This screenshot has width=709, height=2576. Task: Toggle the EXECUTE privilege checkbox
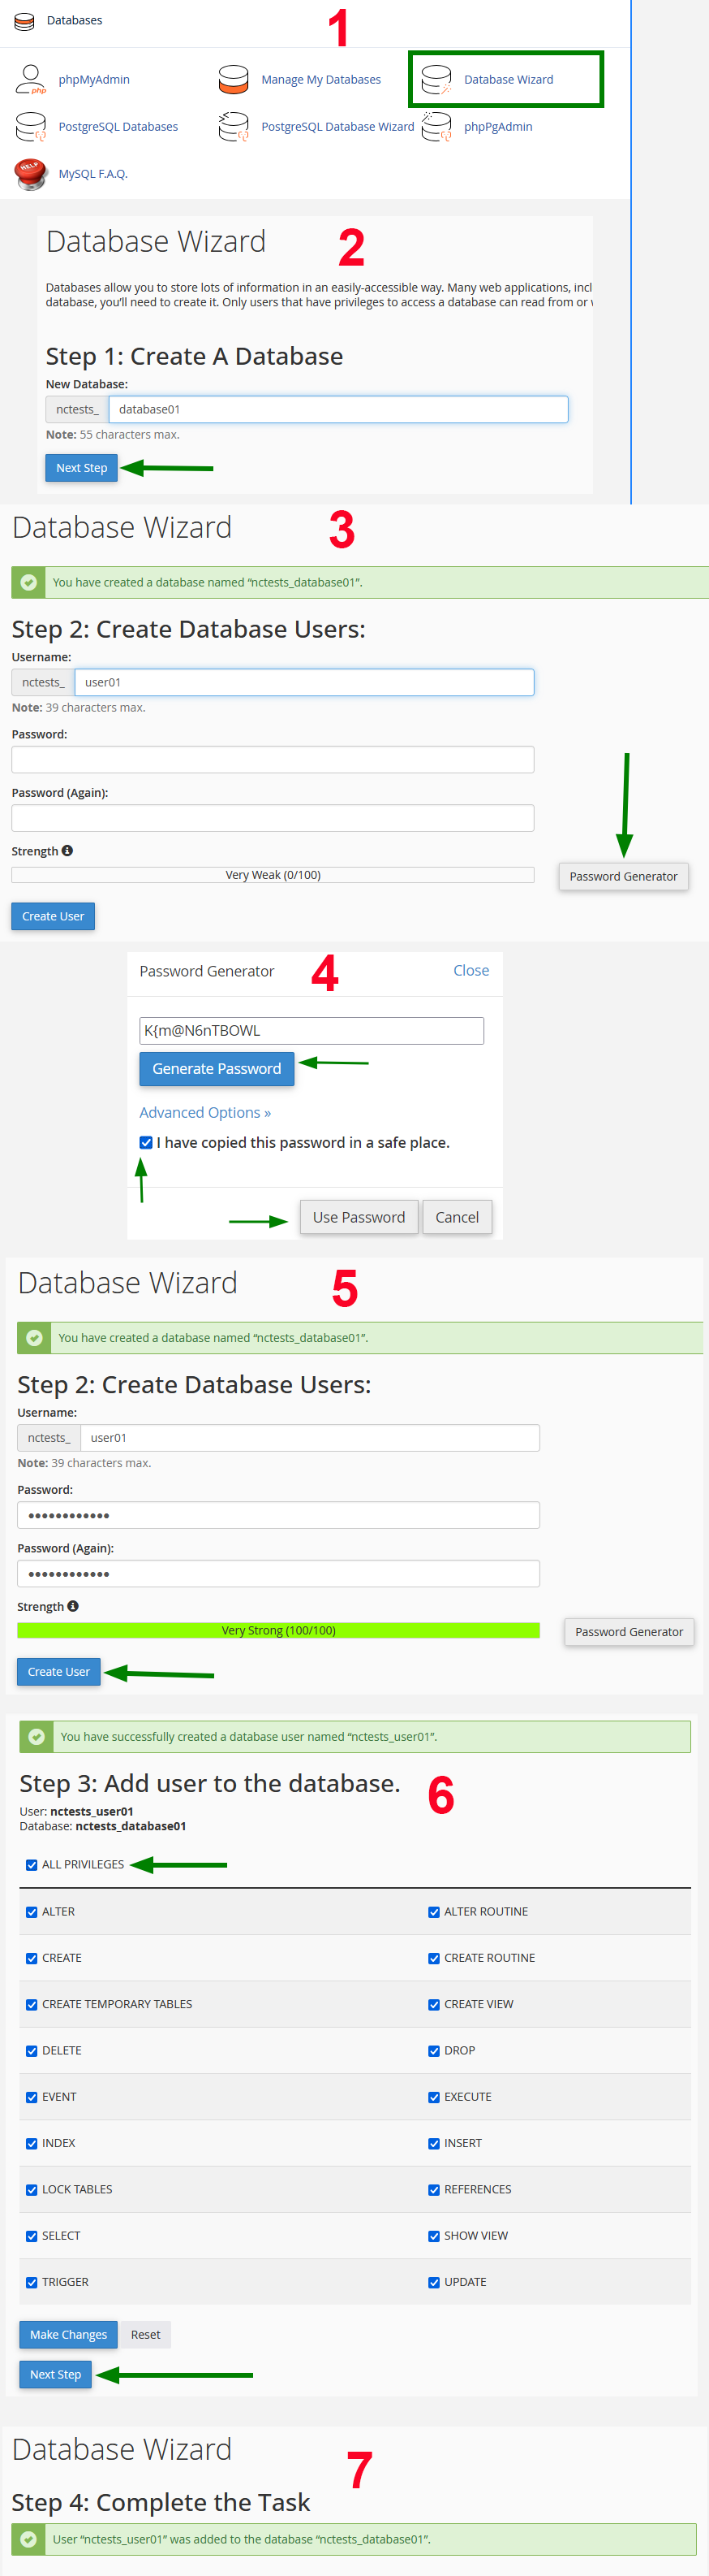[434, 2097]
